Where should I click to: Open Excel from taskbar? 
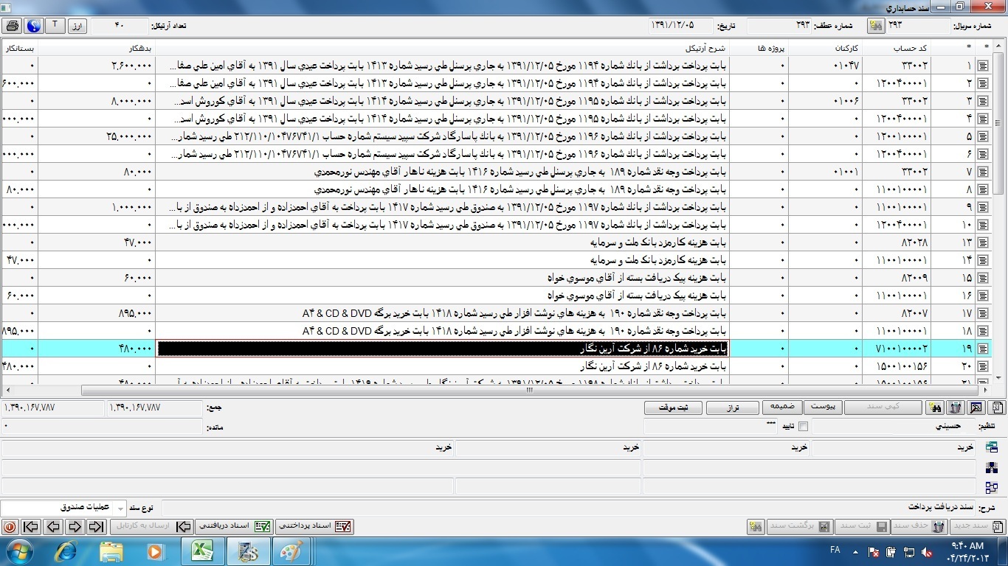coord(202,551)
